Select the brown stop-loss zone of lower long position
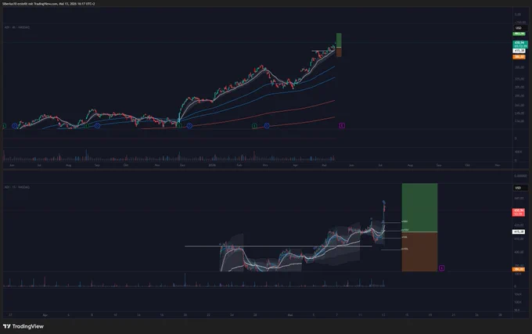This screenshot has width=532, height=334. tap(419, 252)
